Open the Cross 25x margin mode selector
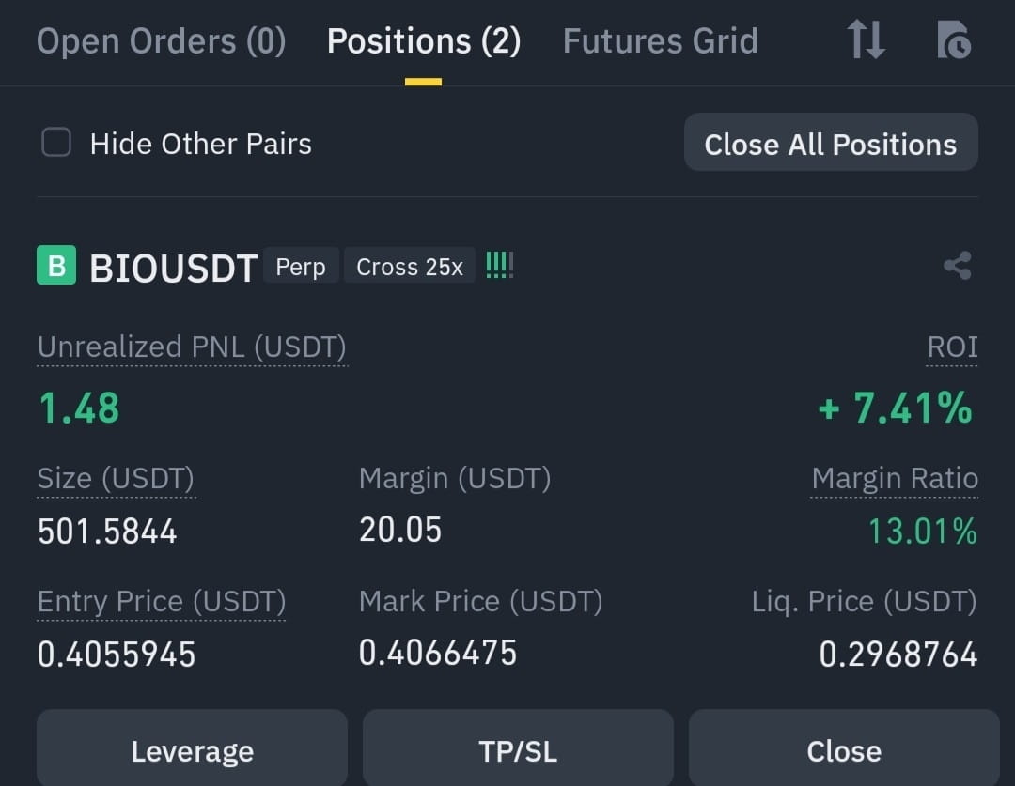This screenshot has height=786, width=1015. (x=410, y=266)
